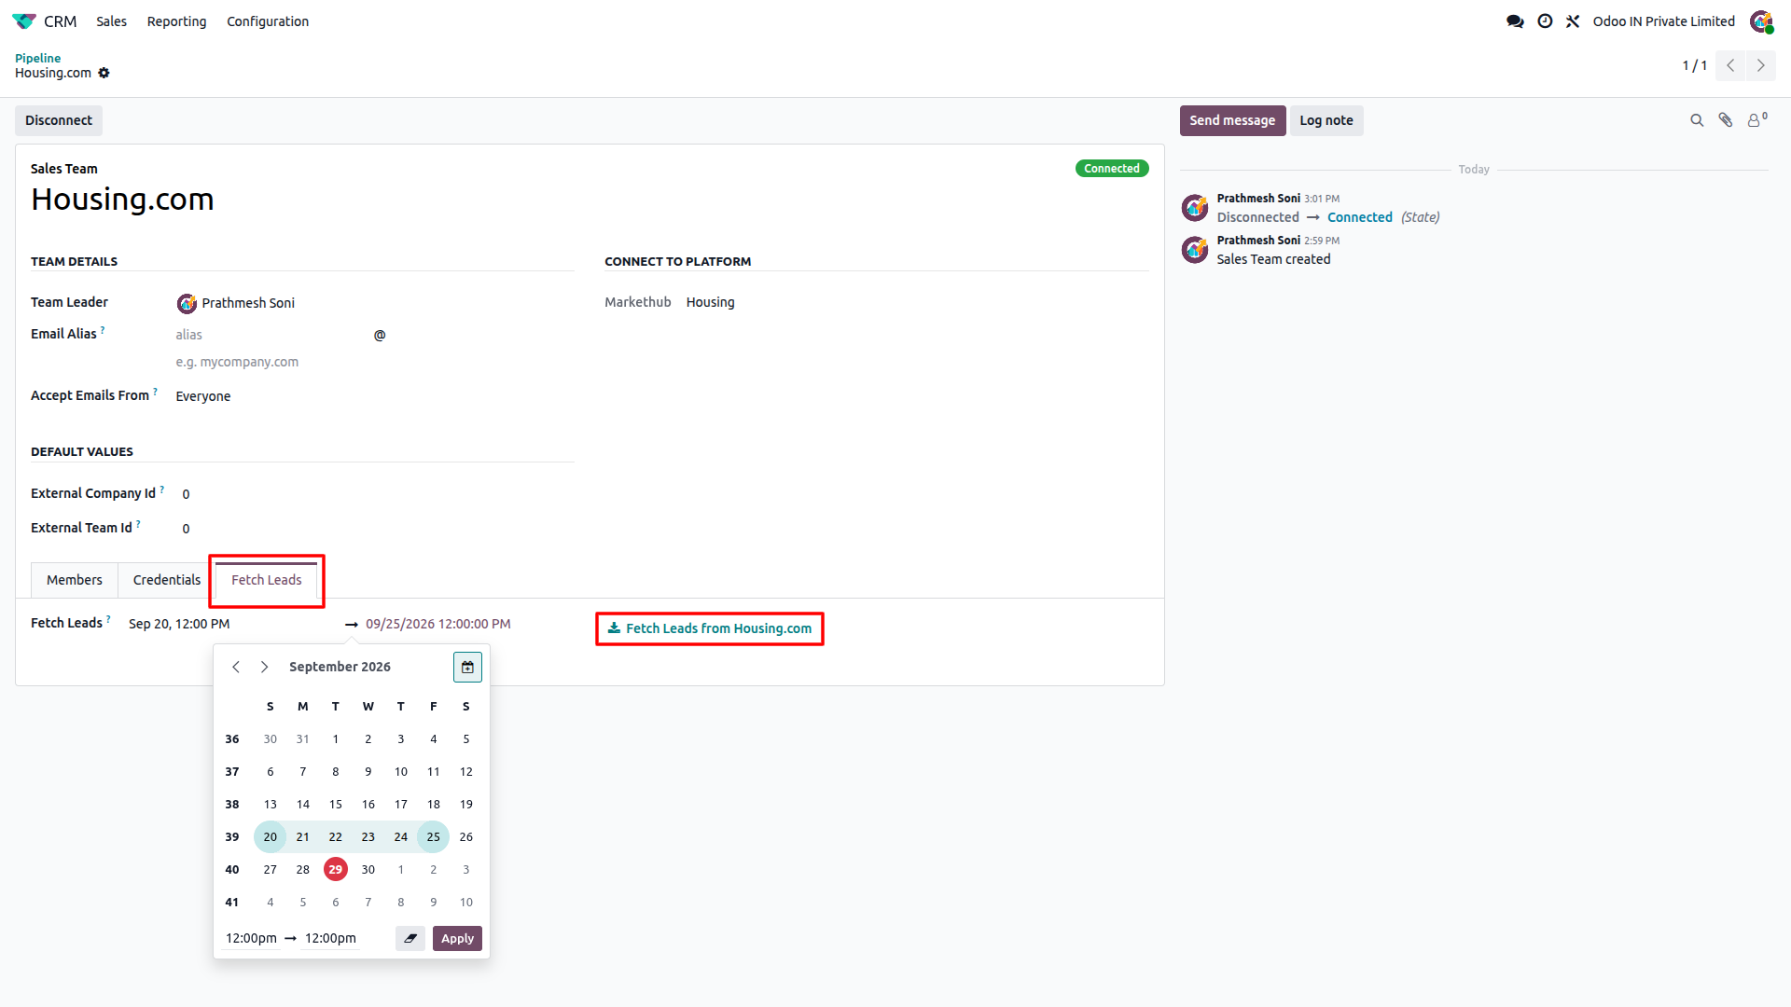Select September 1 in calendar
Viewport: 1791px width, 1007px height.
click(335, 738)
